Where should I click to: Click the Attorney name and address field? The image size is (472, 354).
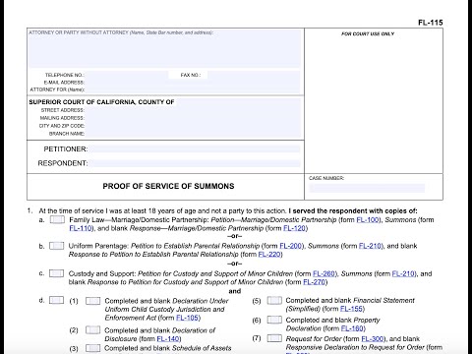(x=164, y=48)
